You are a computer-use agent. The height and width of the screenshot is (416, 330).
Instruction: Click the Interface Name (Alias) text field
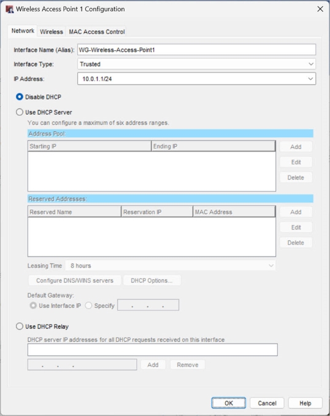tap(196, 50)
